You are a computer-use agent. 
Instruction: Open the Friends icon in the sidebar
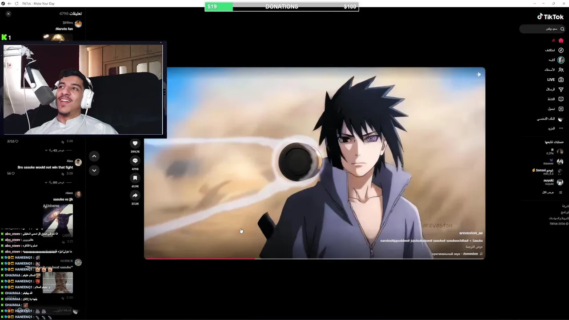tap(561, 70)
